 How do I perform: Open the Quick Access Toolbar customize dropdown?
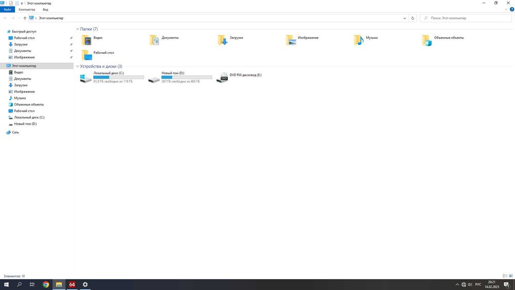point(22,3)
